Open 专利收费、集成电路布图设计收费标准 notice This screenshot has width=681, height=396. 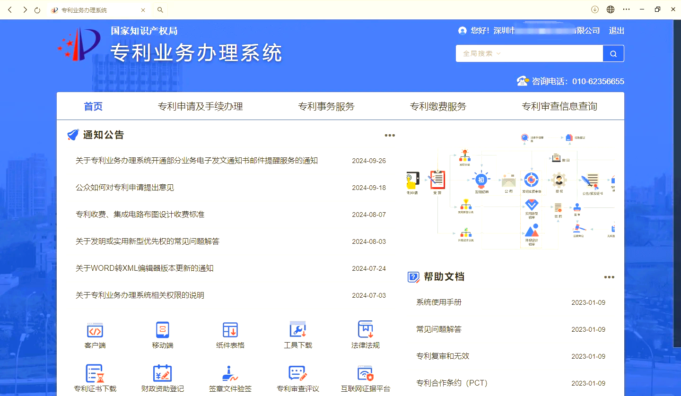coord(140,215)
